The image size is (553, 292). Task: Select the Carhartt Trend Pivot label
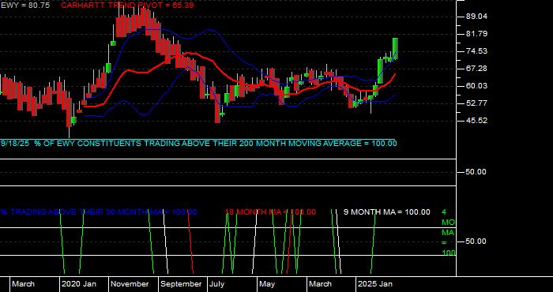(128, 6)
